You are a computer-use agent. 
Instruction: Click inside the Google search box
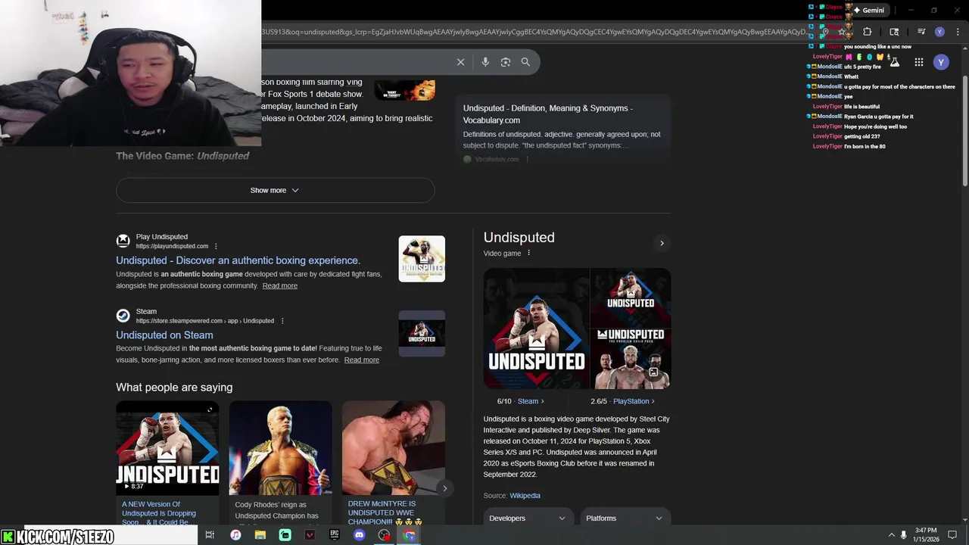[x=356, y=62]
